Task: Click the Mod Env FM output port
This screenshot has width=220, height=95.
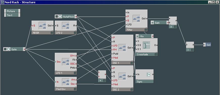Action: coord(76,80)
